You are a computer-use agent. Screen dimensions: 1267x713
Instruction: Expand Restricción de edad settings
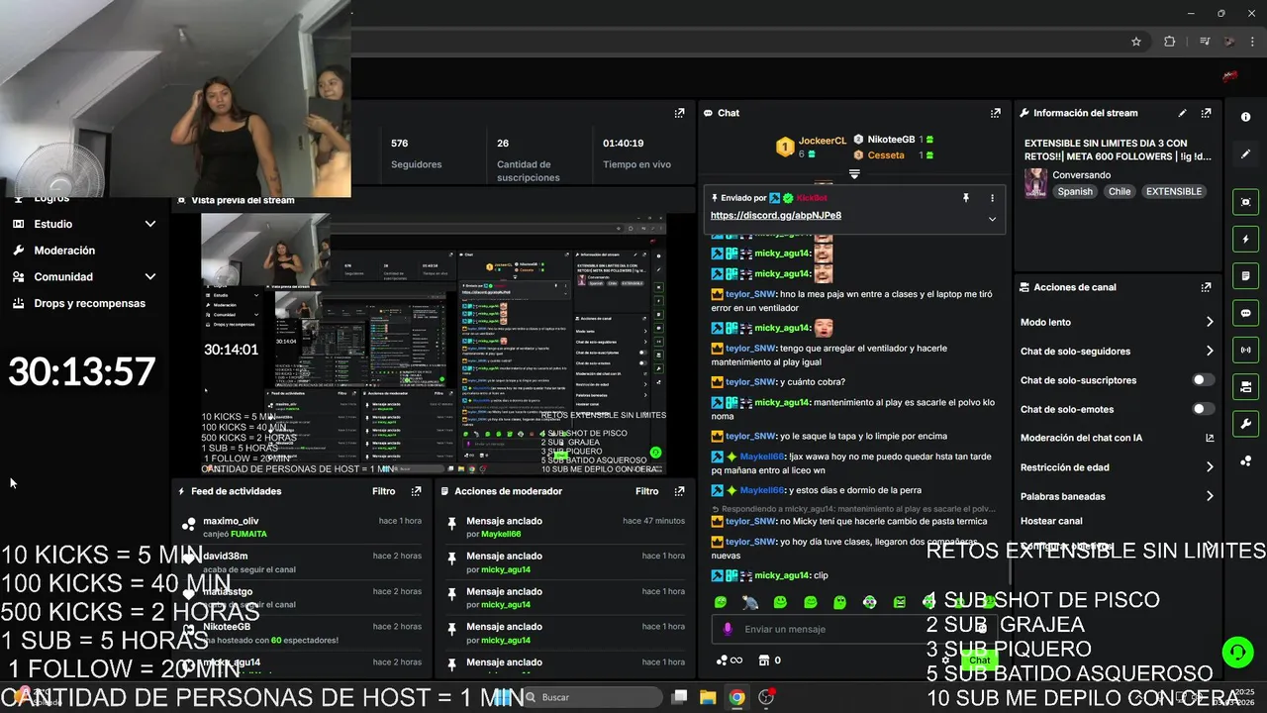[1209, 467]
